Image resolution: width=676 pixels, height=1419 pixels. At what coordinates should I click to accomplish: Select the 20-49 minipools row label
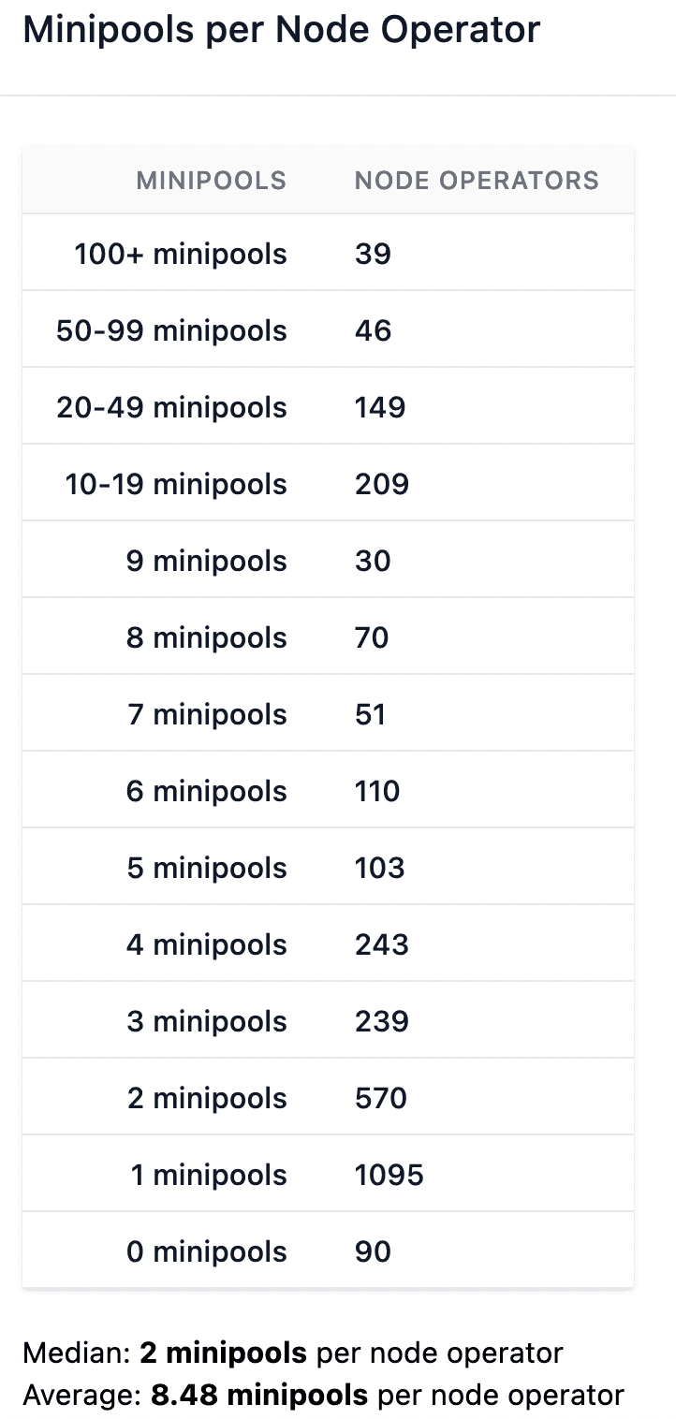click(x=171, y=407)
